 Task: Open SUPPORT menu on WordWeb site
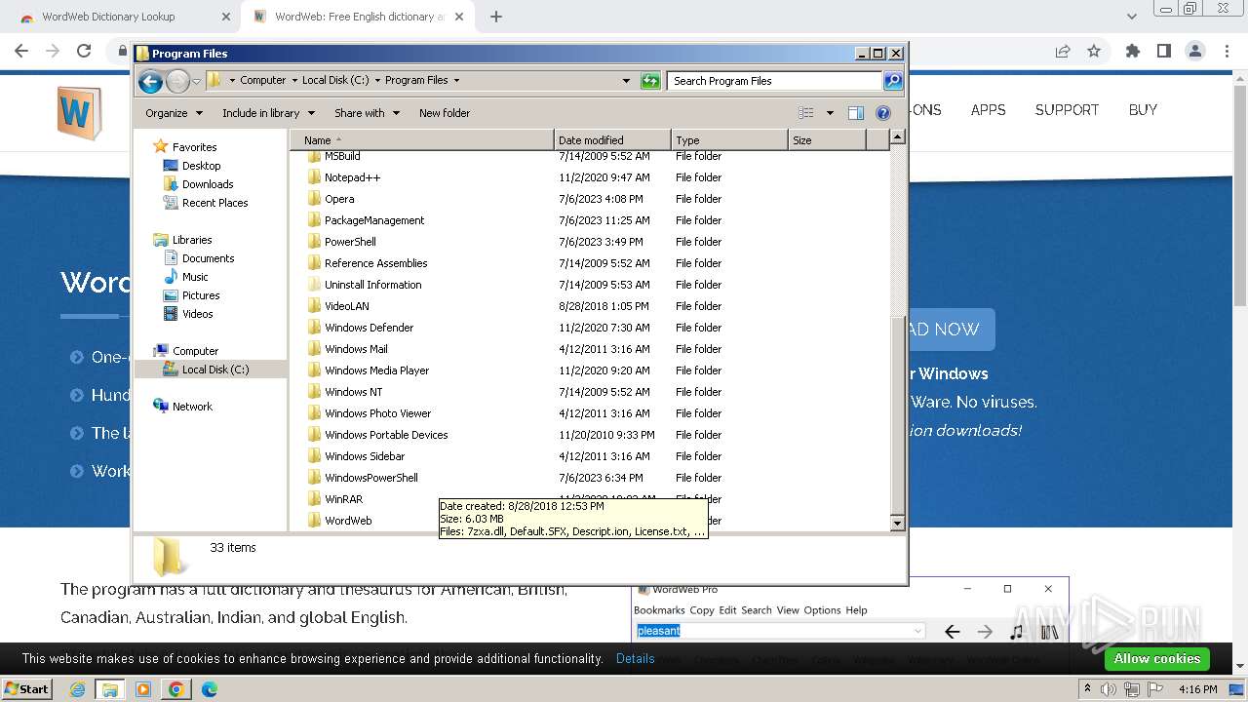click(1067, 110)
